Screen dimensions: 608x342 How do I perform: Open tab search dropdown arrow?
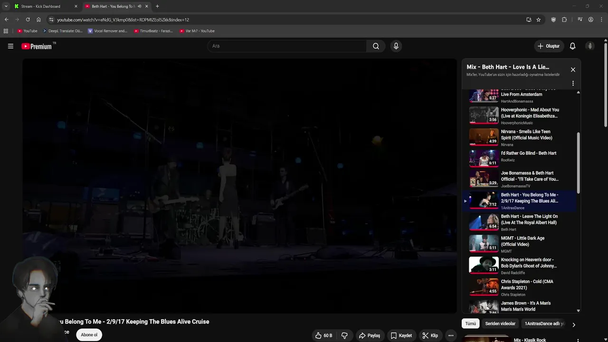click(6, 6)
